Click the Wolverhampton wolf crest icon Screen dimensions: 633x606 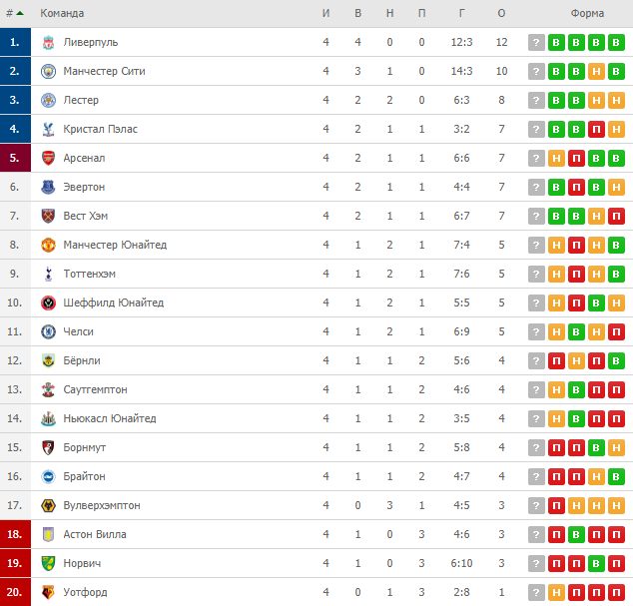[x=48, y=505]
